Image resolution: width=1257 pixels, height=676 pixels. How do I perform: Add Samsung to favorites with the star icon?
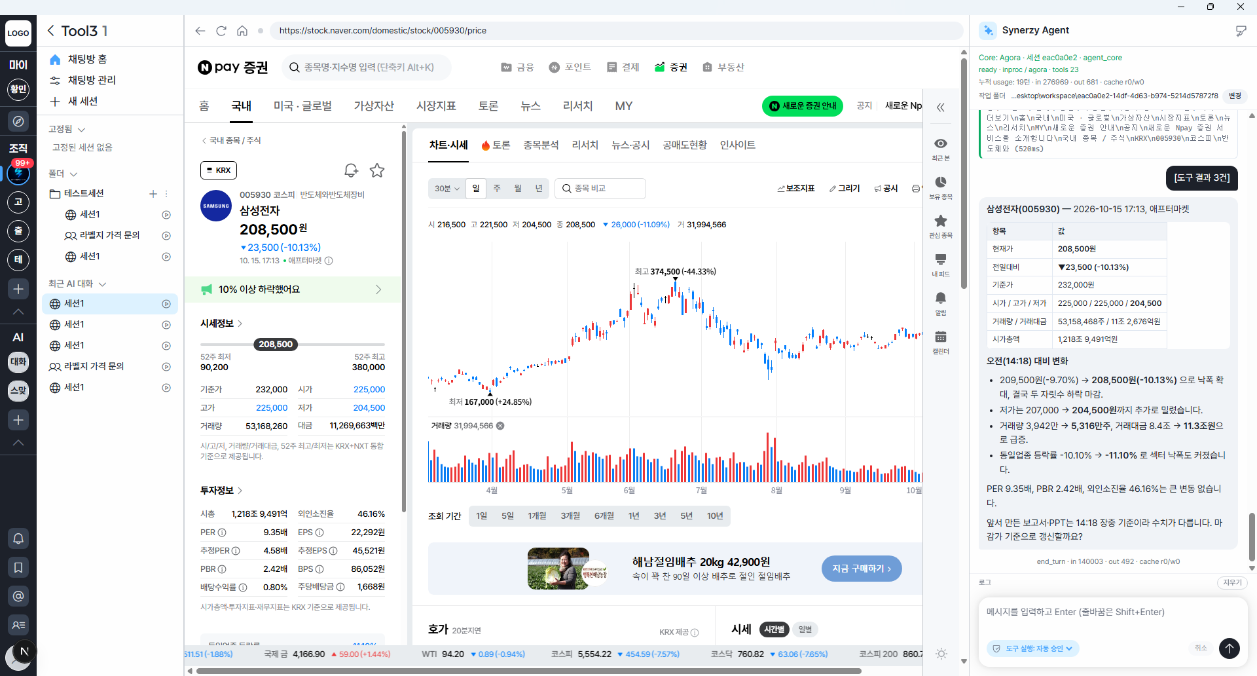[377, 170]
